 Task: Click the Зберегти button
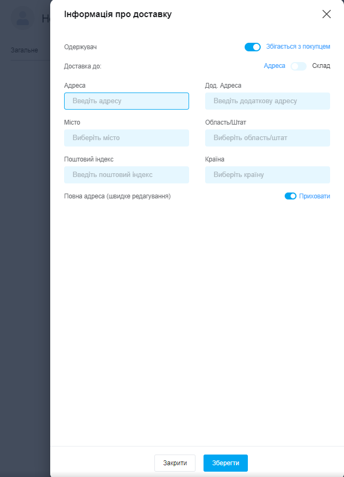point(225,463)
